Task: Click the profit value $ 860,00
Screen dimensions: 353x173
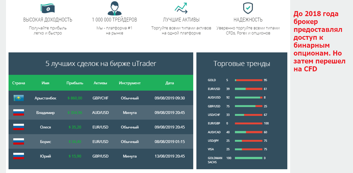Action: (x=75, y=98)
